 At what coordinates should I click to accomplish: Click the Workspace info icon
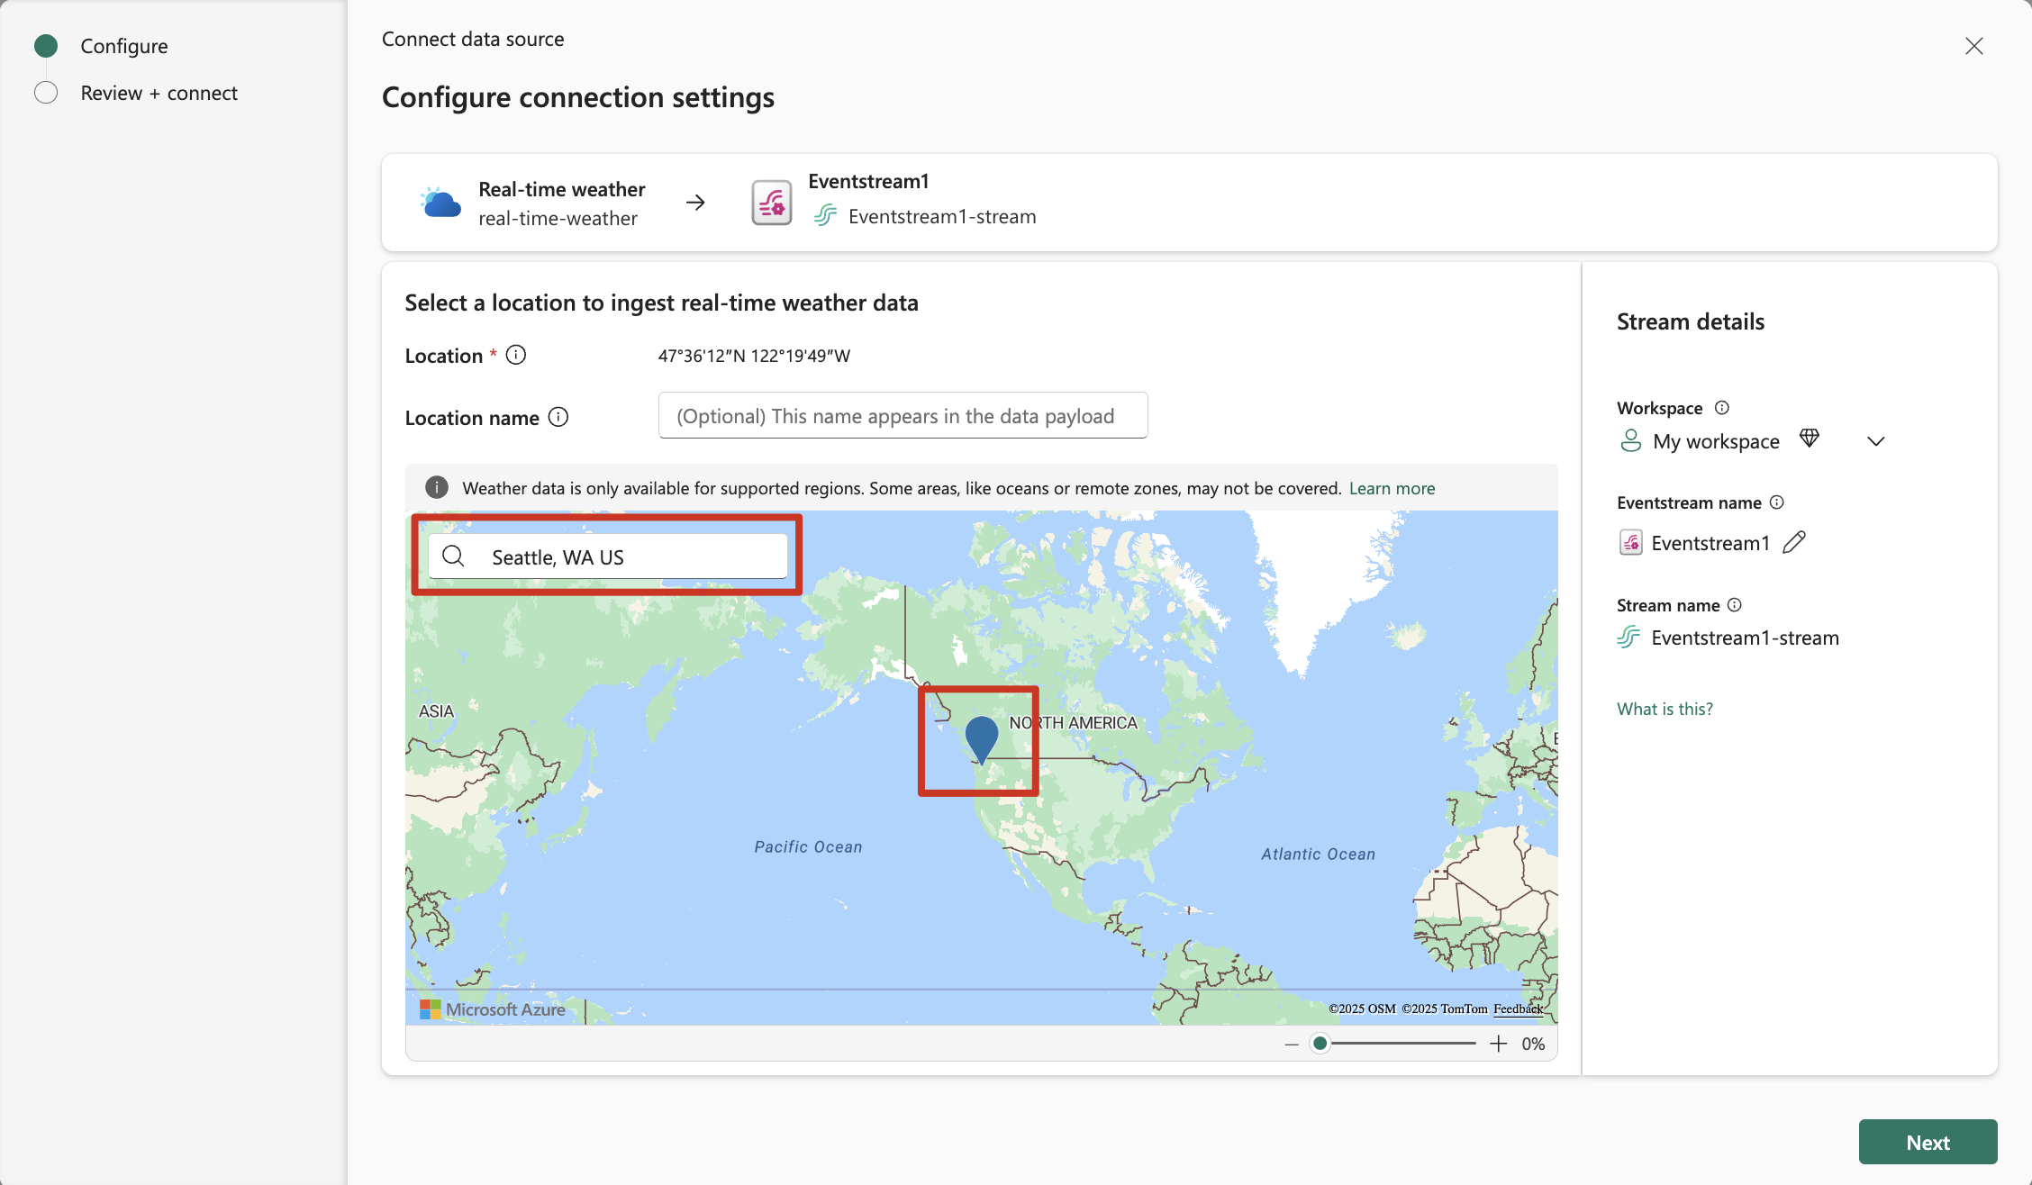(x=1722, y=408)
